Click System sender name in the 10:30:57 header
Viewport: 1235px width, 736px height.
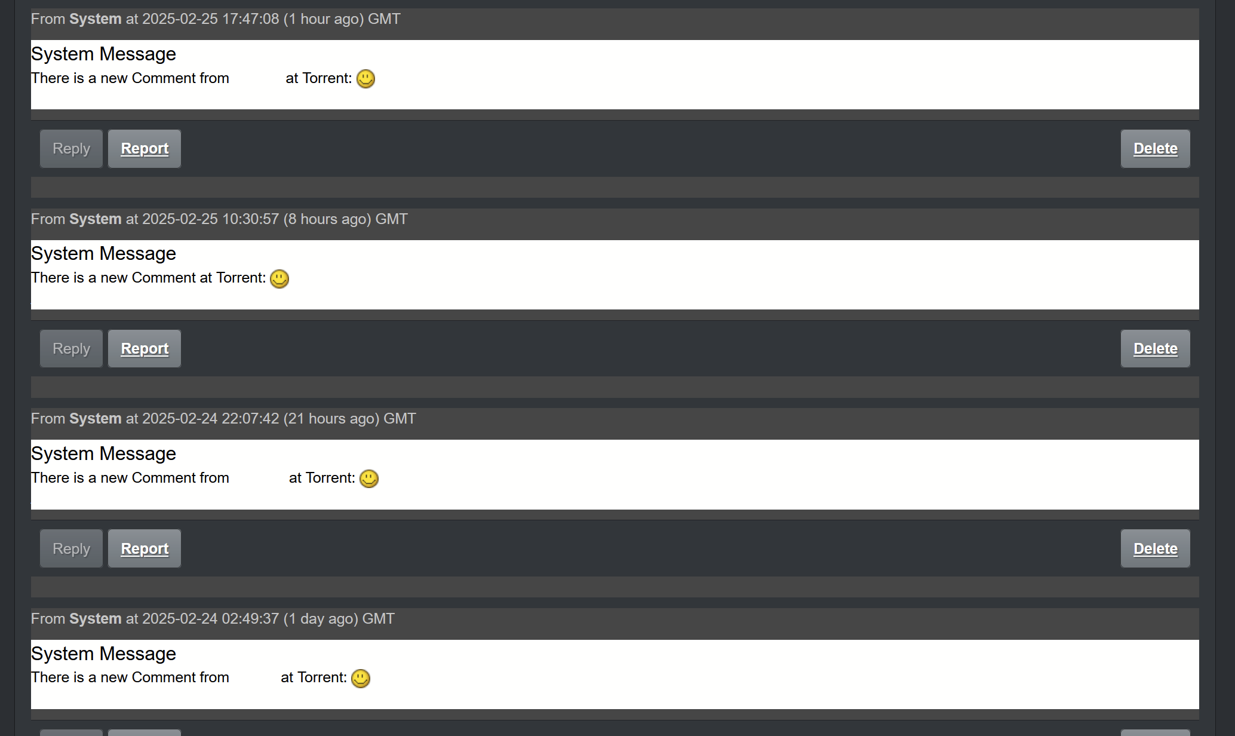96,219
